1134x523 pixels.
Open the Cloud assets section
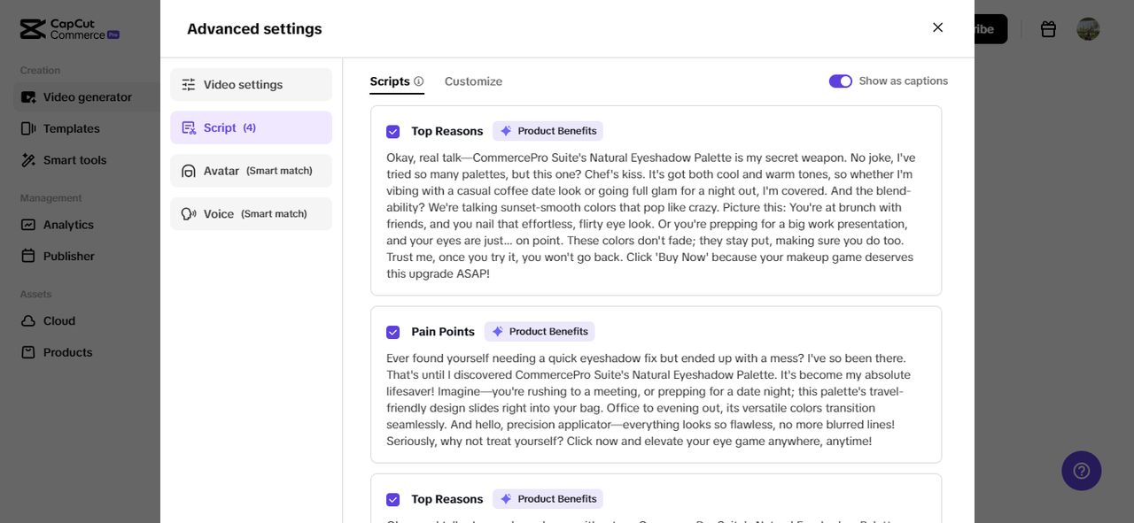pos(58,320)
